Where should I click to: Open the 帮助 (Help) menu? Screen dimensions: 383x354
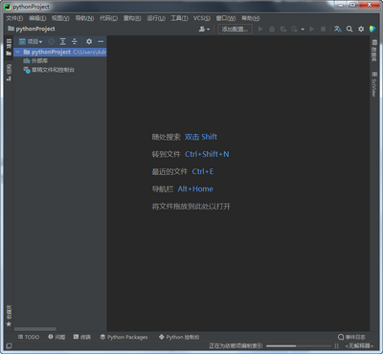coord(251,18)
